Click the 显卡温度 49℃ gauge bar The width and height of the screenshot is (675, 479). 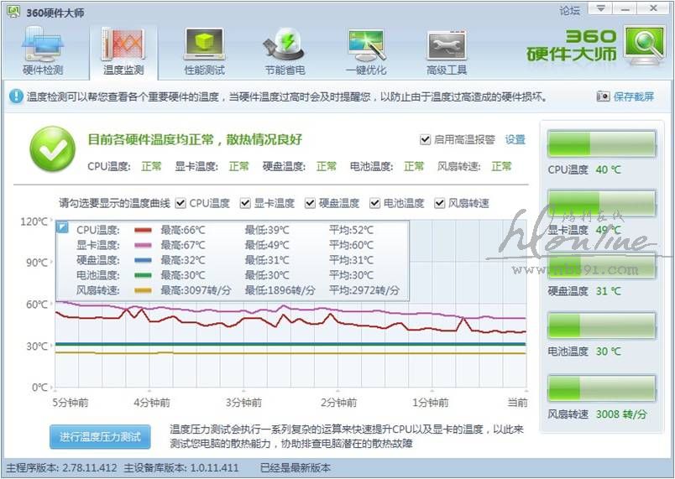pos(601,203)
